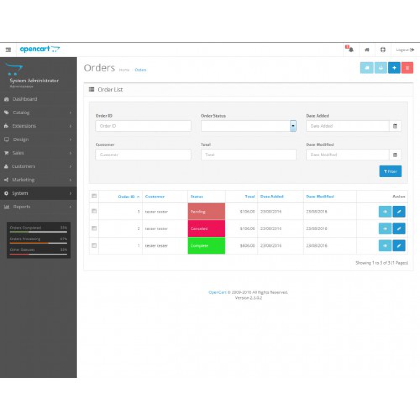This screenshot has width=420, height=420.
Task: Click the Print Invoice icon
Action: coord(366,67)
